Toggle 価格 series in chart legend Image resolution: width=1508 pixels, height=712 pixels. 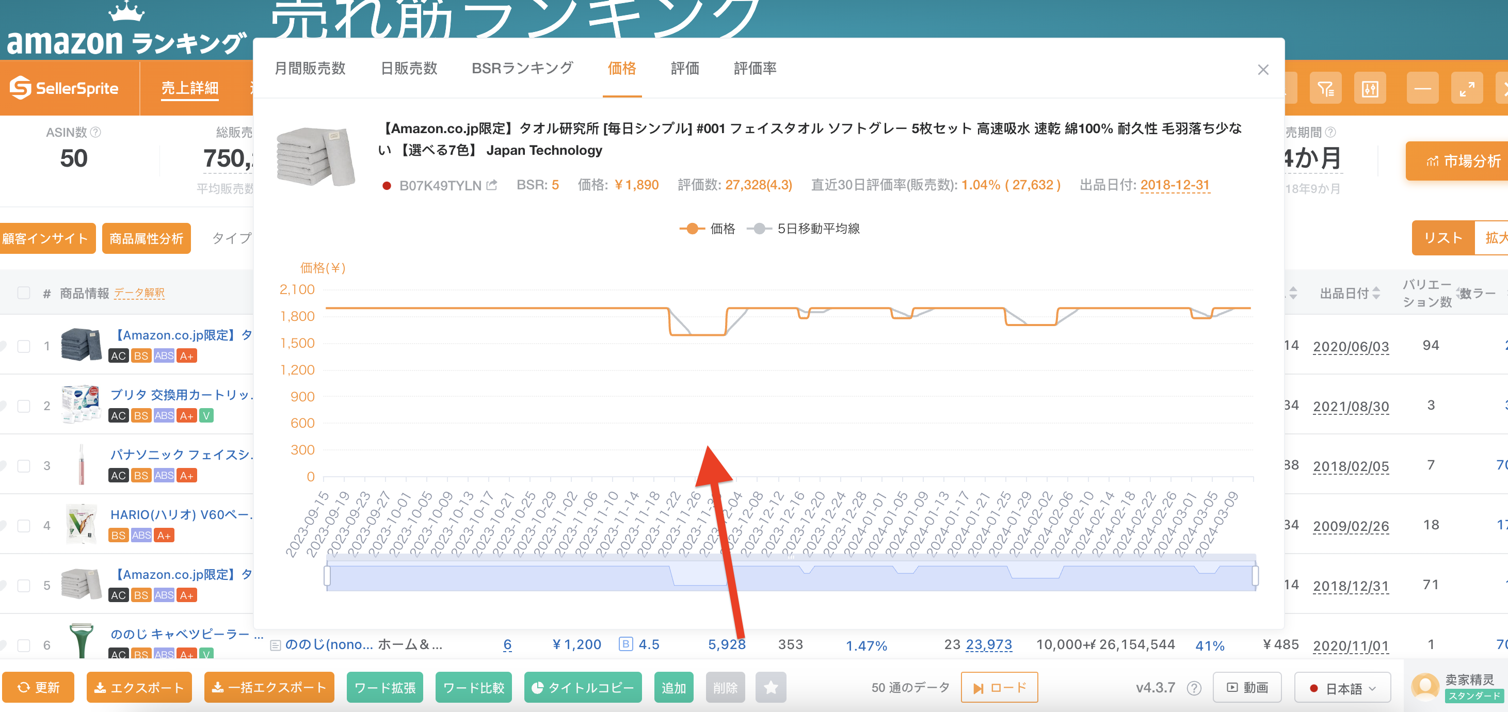707,229
